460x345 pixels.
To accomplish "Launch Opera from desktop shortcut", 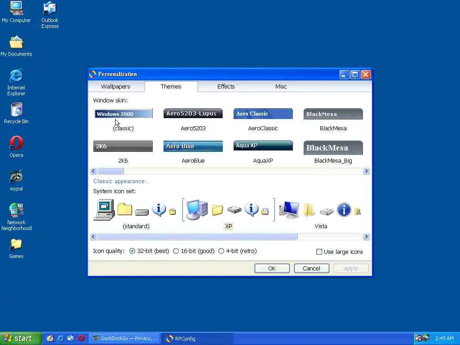I will point(16,146).
